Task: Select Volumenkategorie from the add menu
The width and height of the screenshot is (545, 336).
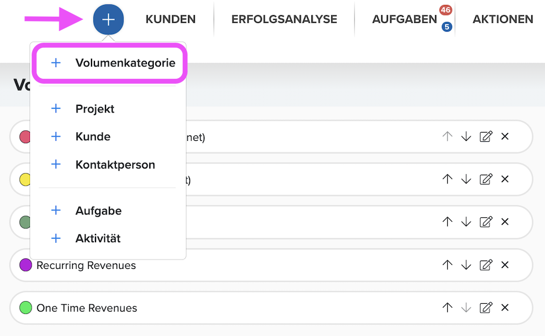Action: click(x=109, y=63)
